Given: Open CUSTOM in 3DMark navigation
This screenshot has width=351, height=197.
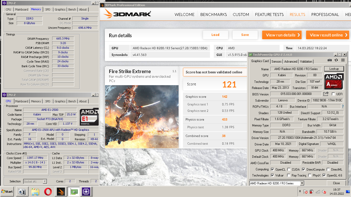Looking at the screenshot, I should (x=241, y=15).
